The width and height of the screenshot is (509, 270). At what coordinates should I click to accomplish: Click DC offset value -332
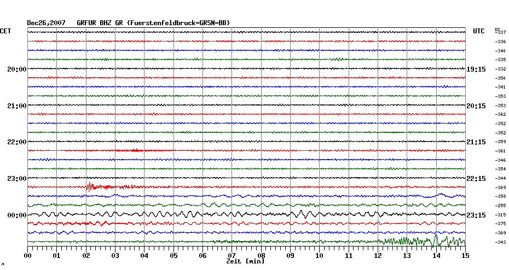pyautogui.click(x=500, y=69)
